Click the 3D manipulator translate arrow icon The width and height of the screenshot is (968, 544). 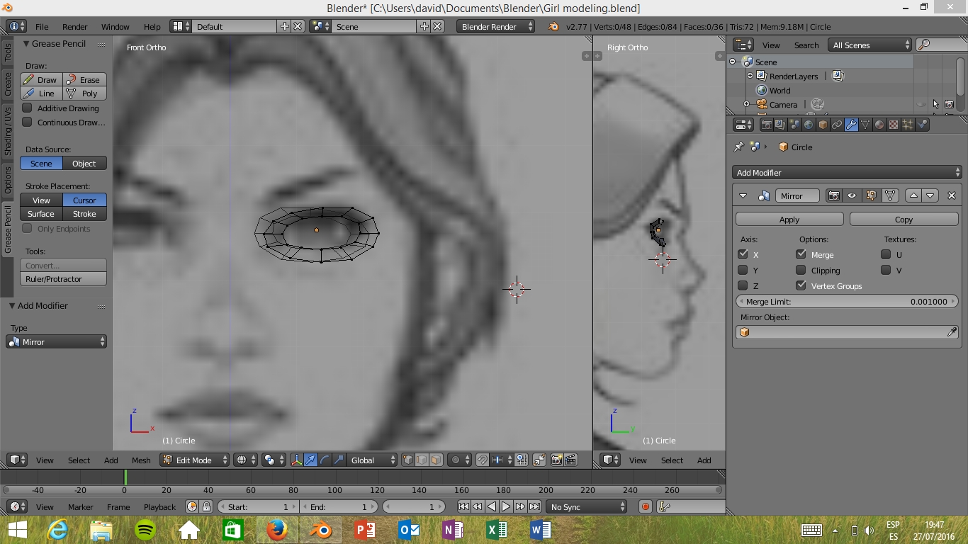coord(310,460)
